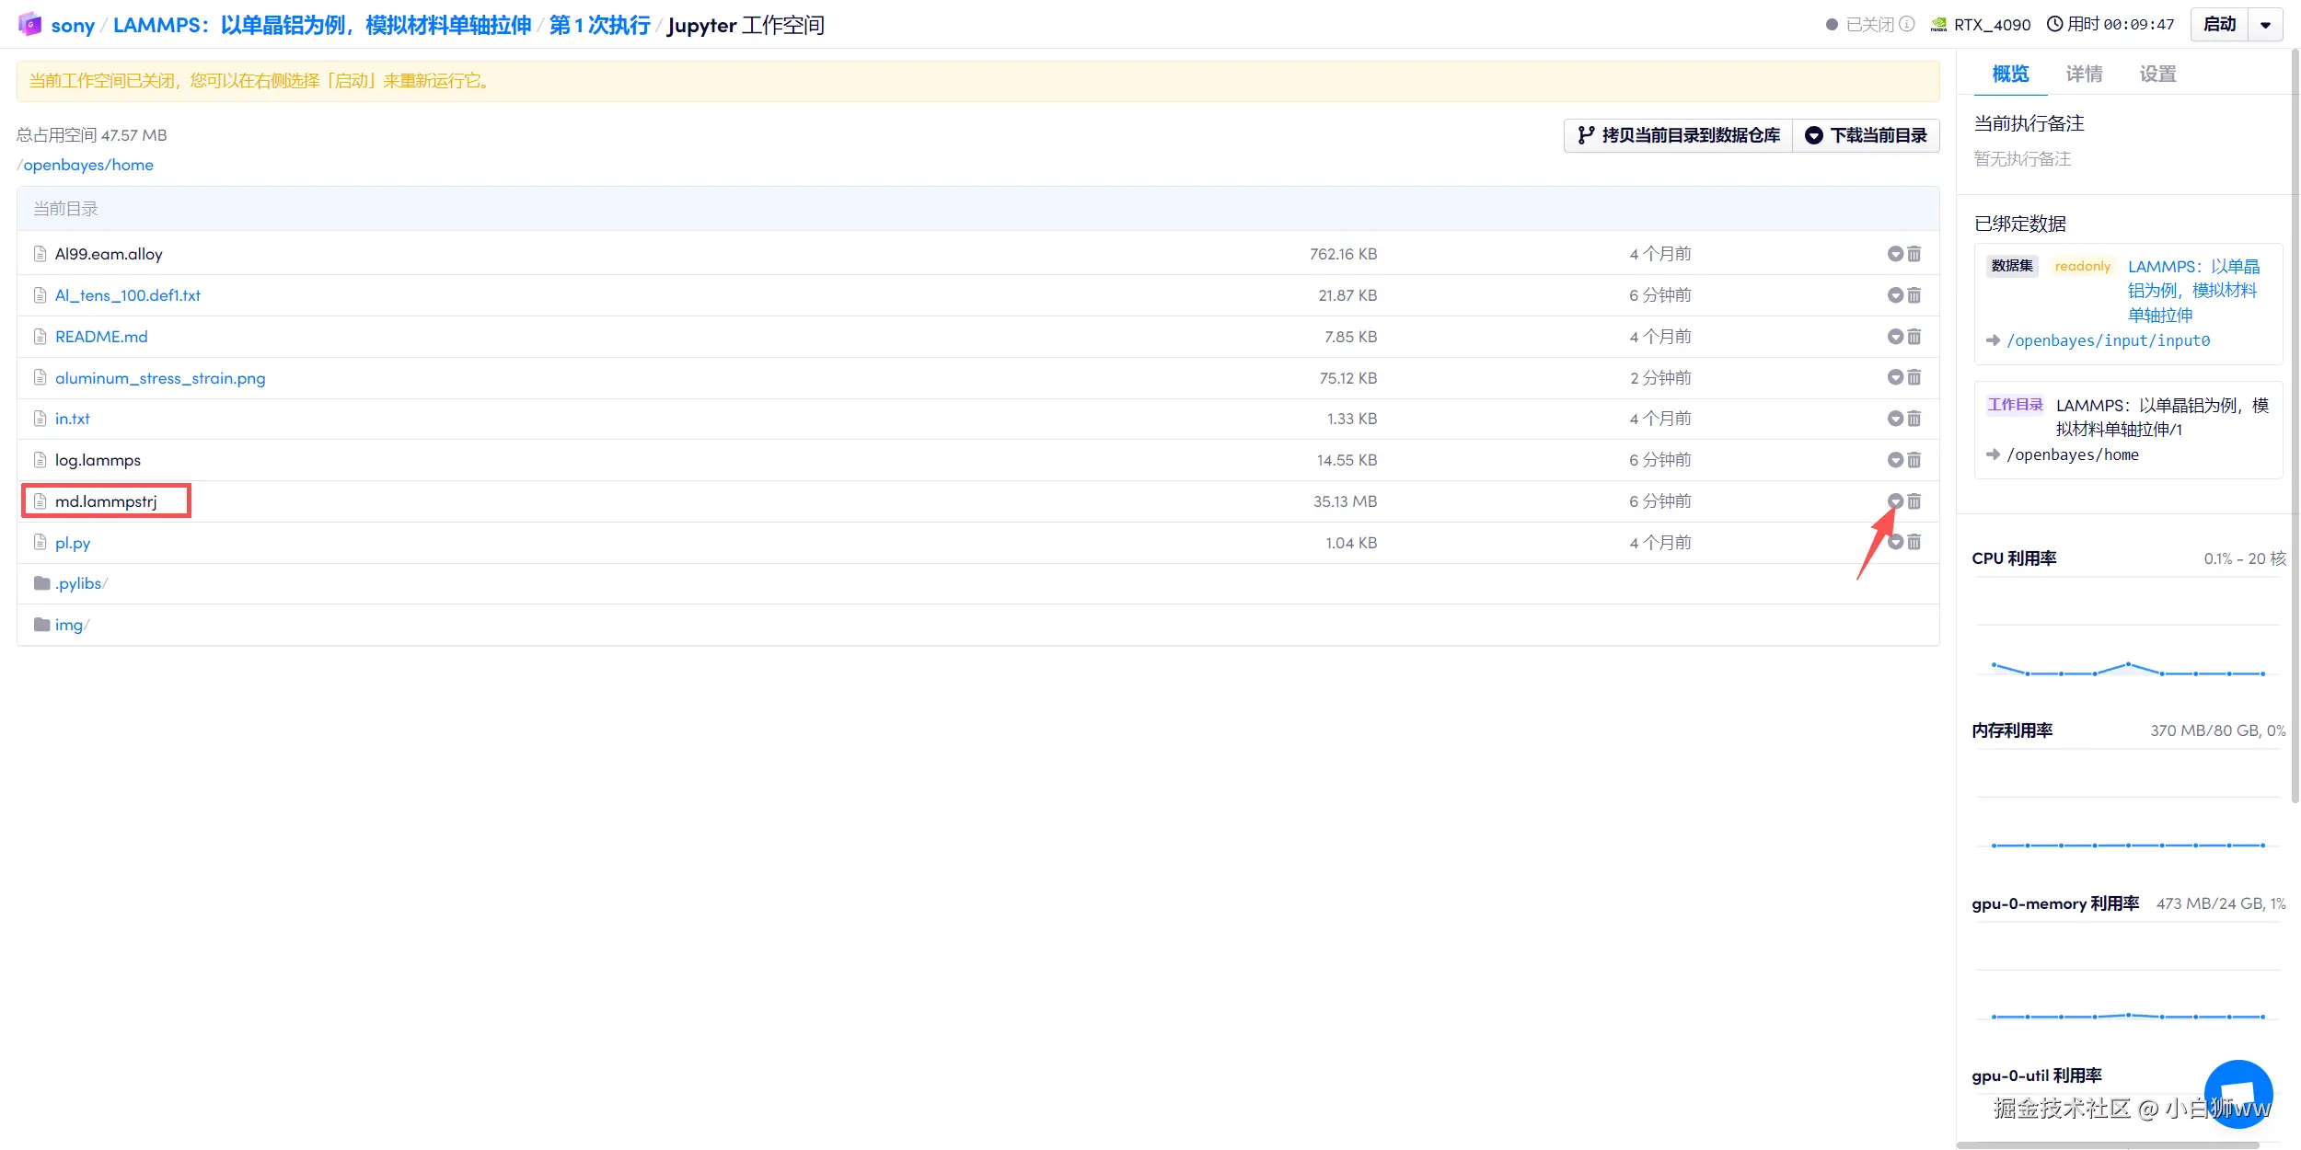Download aluminum_stress_strain.png via its icon
2301x1150 pixels.
(1895, 377)
